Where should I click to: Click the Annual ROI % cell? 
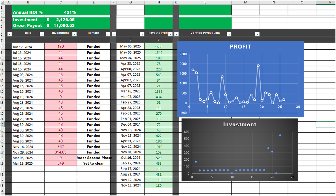click(x=28, y=12)
